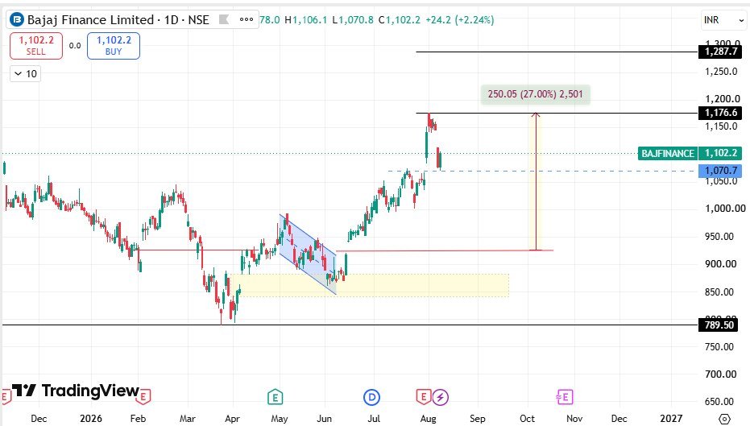
Task: Open the earnings marker under May
Action: point(275,397)
